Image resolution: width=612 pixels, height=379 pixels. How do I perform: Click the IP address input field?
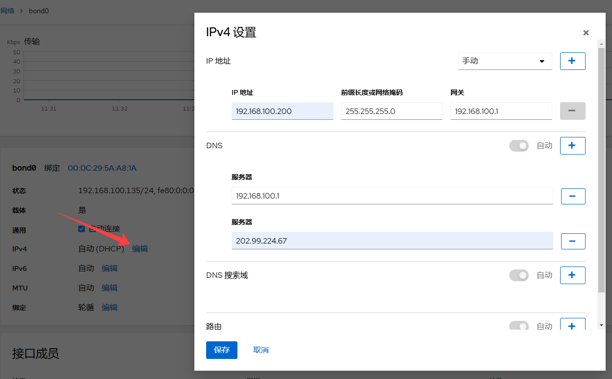282,111
